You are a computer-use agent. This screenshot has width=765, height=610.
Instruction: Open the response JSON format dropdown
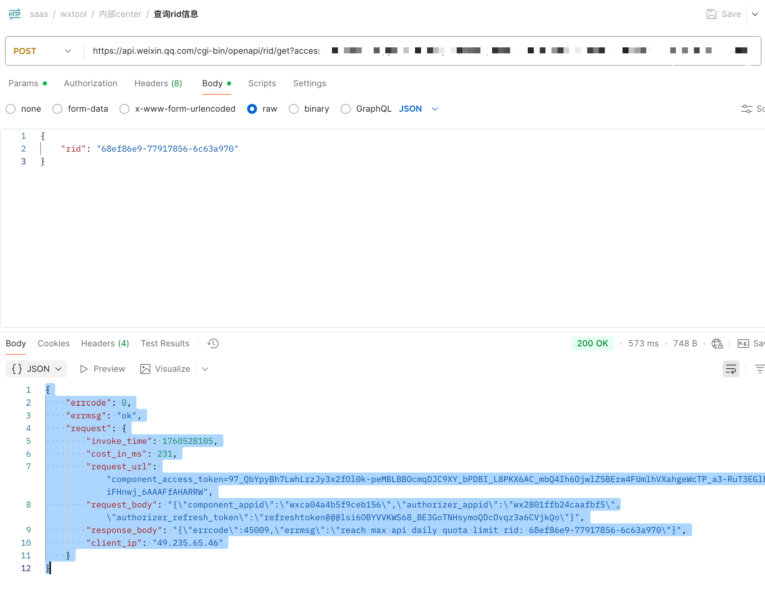(36, 369)
